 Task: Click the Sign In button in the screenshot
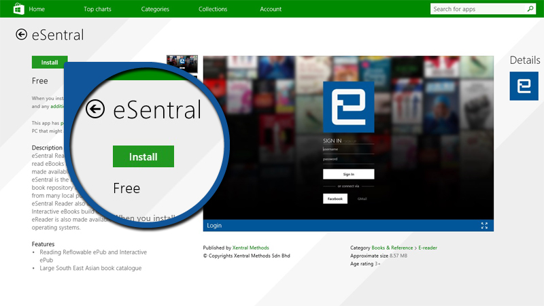[x=349, y=174]
